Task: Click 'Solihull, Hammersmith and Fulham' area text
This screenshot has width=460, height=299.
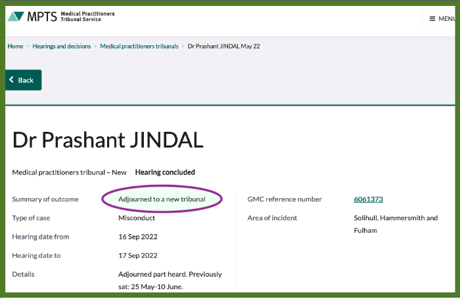Action: pos(396,224)
